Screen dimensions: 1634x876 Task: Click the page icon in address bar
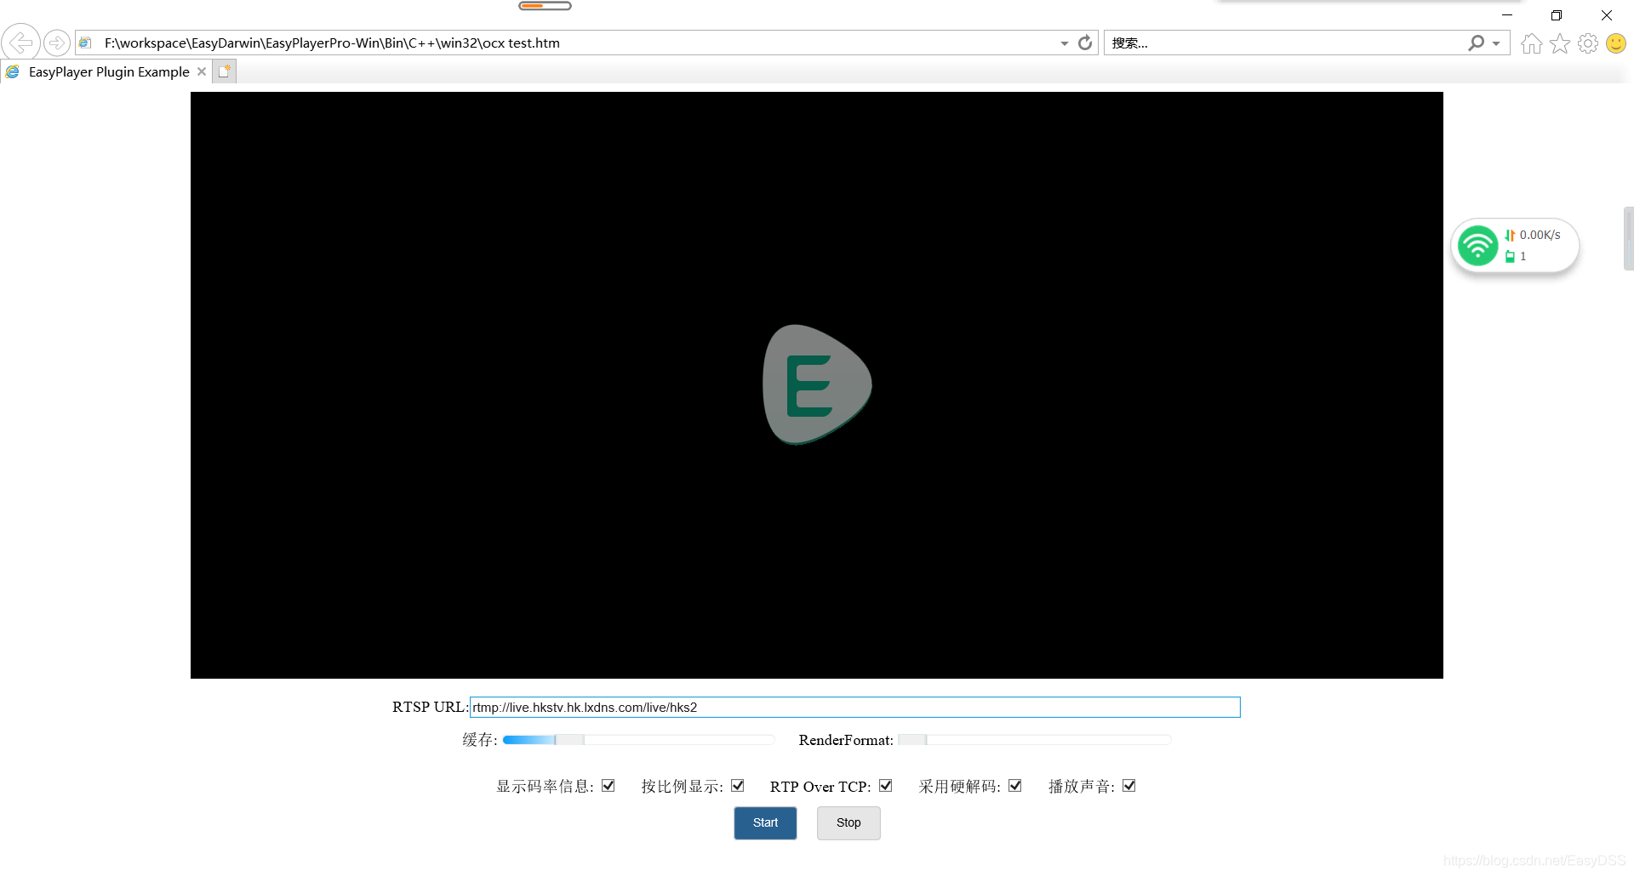click(x=85, y=43)
